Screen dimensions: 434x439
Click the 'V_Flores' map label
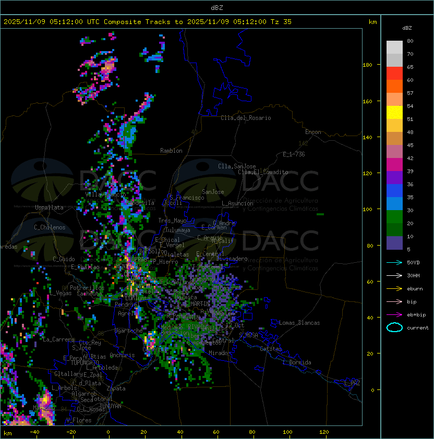pyautogui.click(x=79, y=421)
